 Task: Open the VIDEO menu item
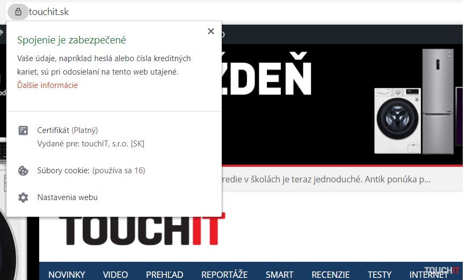(115, 275)
